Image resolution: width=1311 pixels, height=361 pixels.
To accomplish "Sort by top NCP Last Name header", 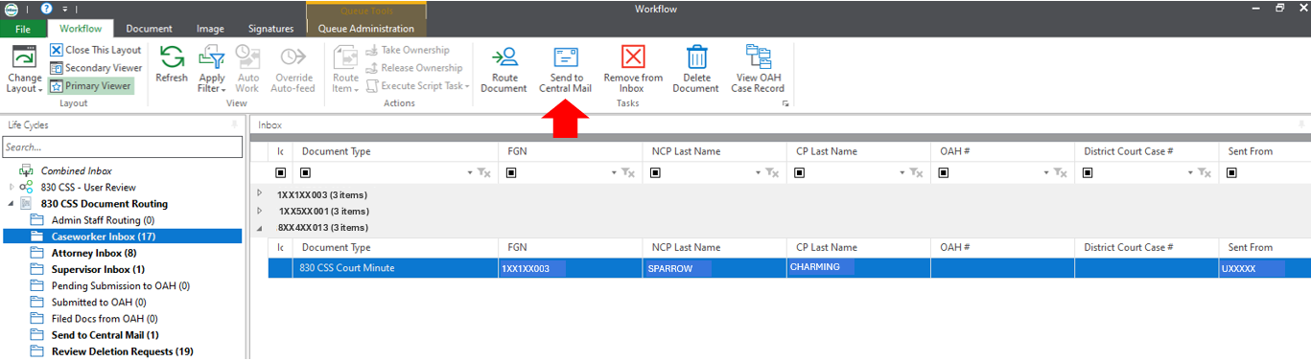I will click(x=714, y=151).
